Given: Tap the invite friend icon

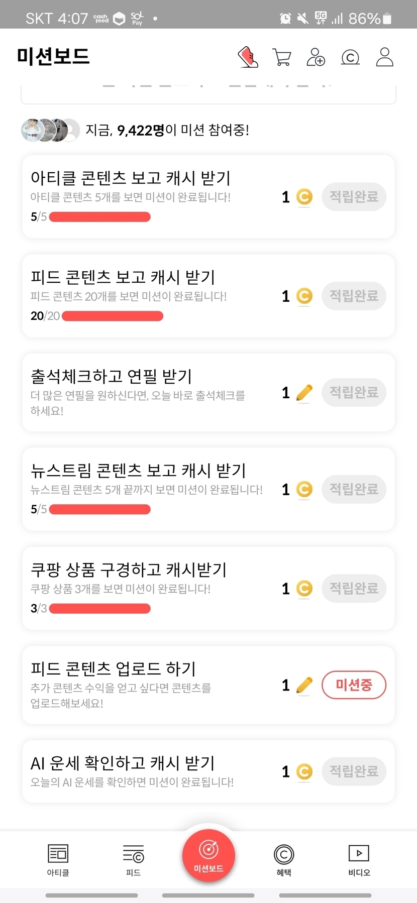Looking at the screenshot, I should 316,57.
